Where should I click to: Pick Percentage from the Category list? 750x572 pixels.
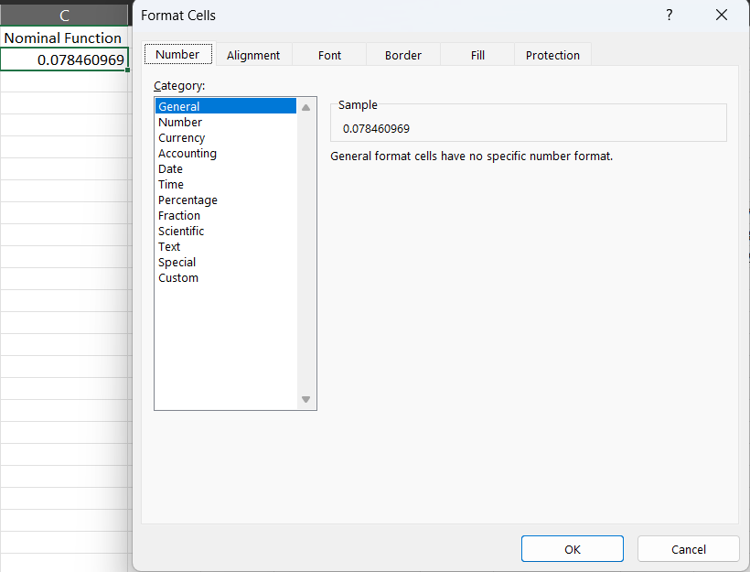(187, 200)
